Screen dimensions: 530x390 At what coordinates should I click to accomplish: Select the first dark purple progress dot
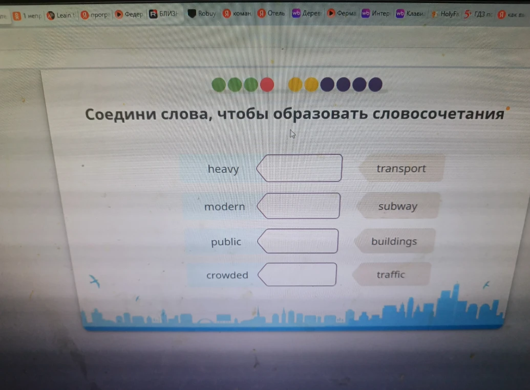click(x=327, y=85)
